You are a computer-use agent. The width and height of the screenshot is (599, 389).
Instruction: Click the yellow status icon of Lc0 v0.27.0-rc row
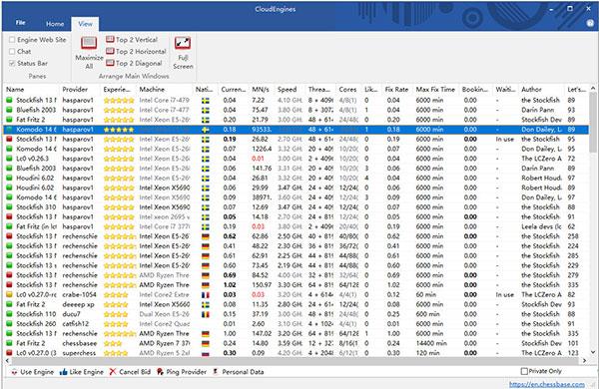10,294
